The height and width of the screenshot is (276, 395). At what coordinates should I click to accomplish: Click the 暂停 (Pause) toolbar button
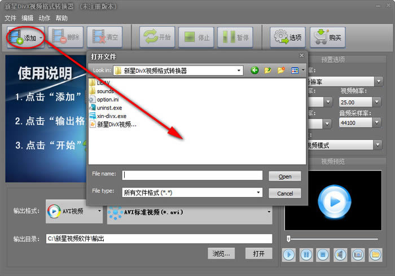tap(235, 37)
